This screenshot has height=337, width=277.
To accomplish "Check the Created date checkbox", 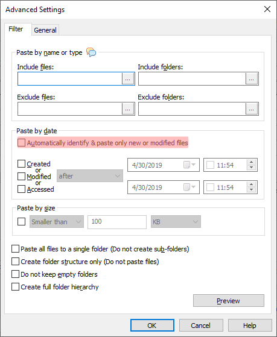I will (21, 164).
